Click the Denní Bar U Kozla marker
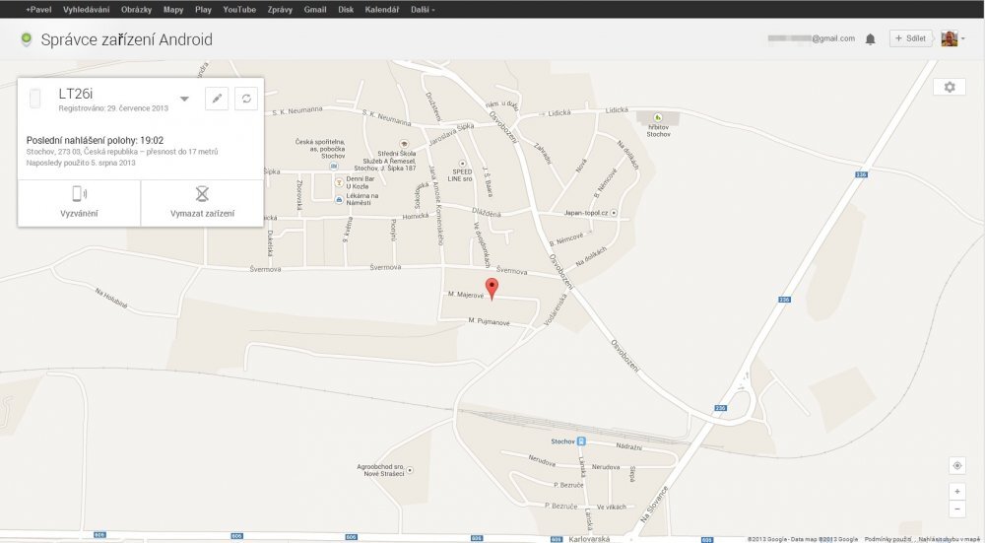 [x=339, y=182]
